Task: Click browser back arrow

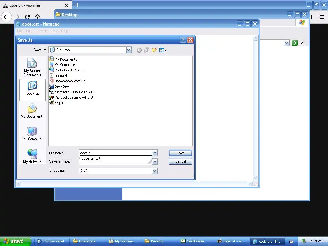Action: [x=6, y=17]
